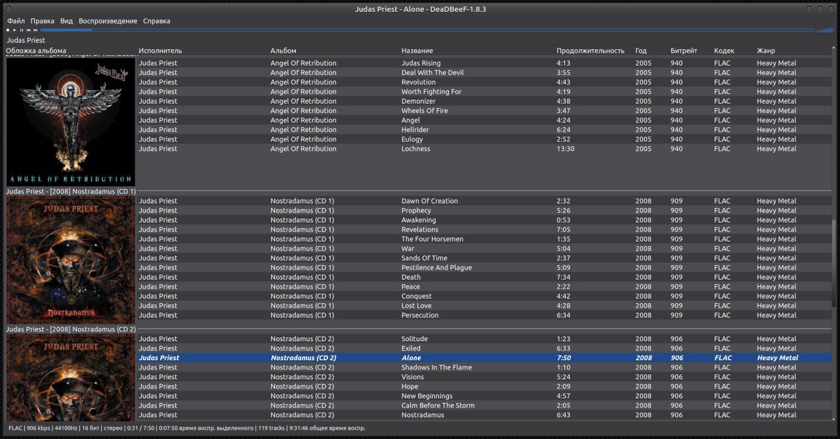Select the track Hellrider
This screenshot has width=840, height=439.
click(484, 130)
